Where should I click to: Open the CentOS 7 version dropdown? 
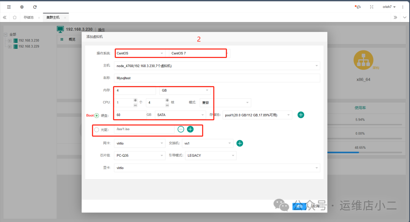click(200, 54)
